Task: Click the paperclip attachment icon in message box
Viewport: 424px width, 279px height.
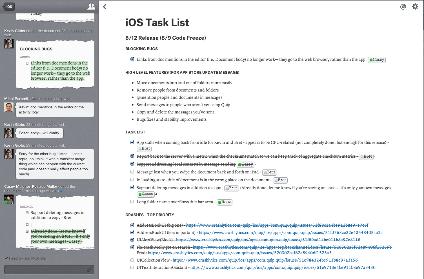Action: pyautogui.click(x=90, y=269)
